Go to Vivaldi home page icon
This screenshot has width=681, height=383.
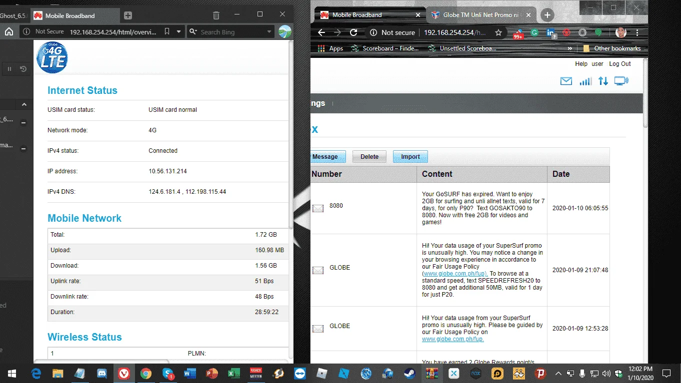coord(9,31)
